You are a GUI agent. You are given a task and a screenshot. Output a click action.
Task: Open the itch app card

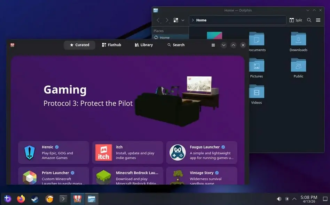[128, 152]
